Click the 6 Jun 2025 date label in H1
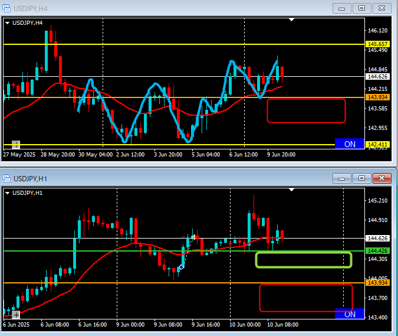 tap(17, 325)
